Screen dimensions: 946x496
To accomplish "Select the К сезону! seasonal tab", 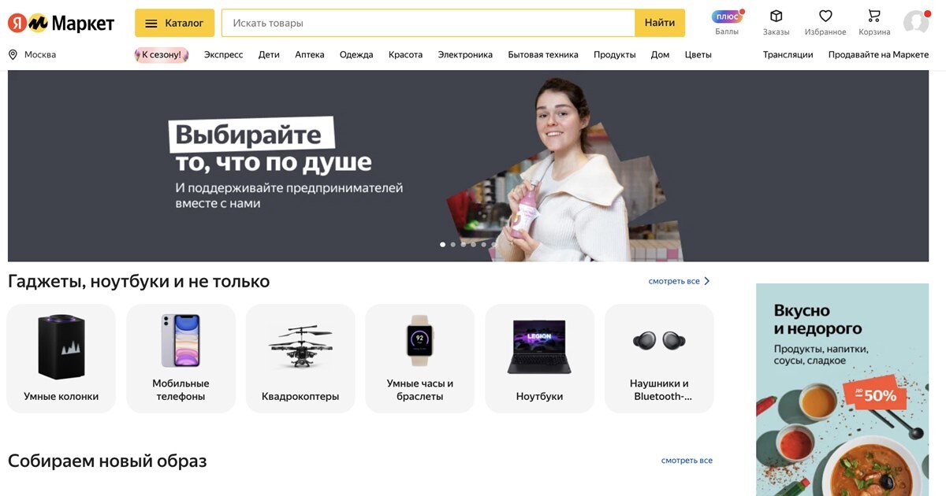I will pos(162,54).
